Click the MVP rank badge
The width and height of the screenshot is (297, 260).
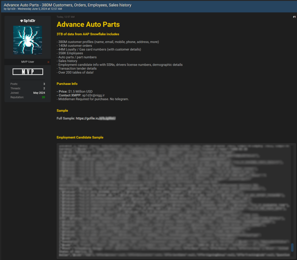pos(28,72)
